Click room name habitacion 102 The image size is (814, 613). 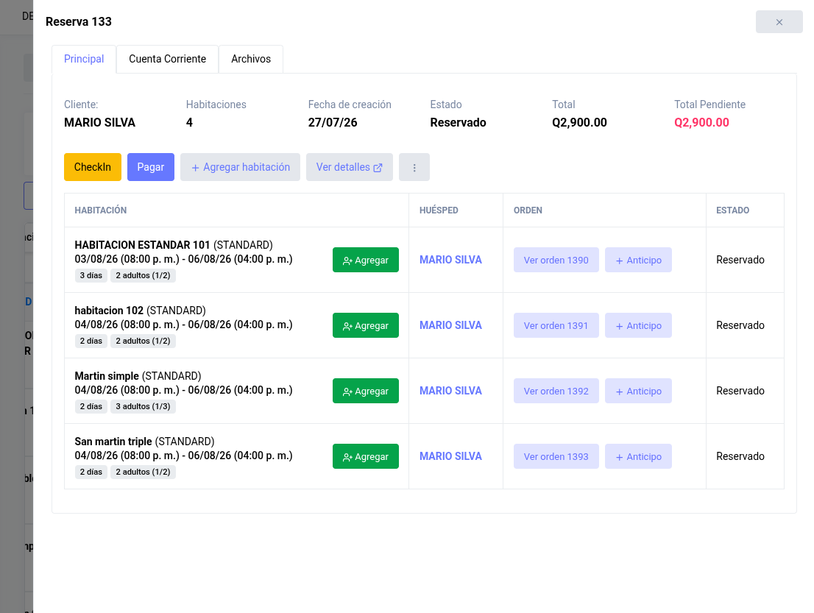pos(109,311)
